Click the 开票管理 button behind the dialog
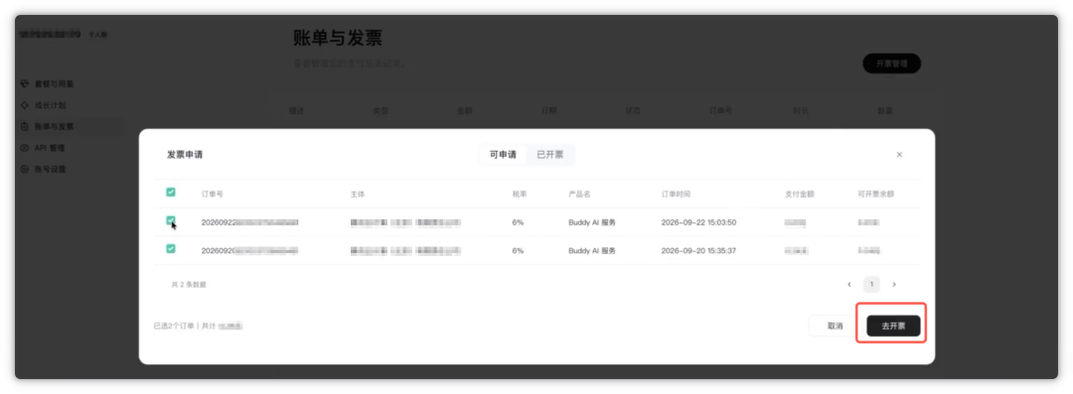 891,64
